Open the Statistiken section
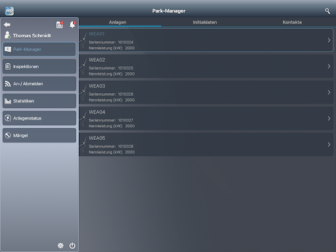This screenshot has width=336, height=252. [x=39, y=101]
